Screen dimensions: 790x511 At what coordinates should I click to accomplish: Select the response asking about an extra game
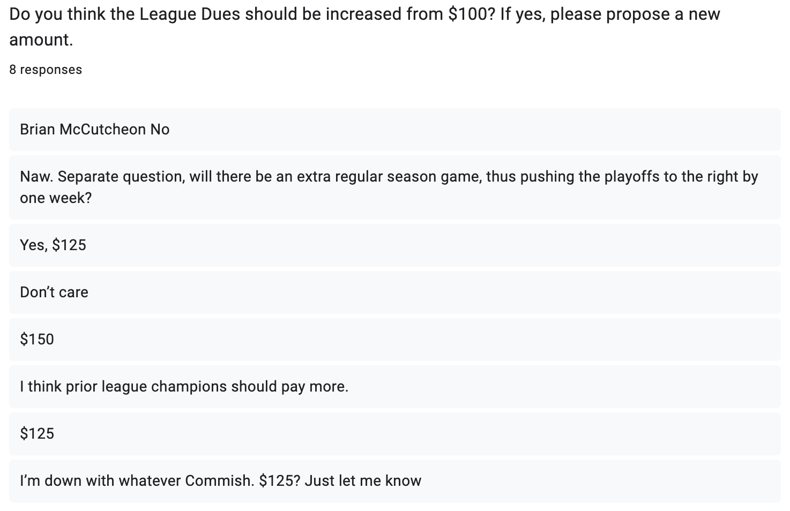[394, 187]
